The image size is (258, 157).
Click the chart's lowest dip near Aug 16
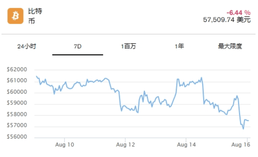[x=243, y=129]
